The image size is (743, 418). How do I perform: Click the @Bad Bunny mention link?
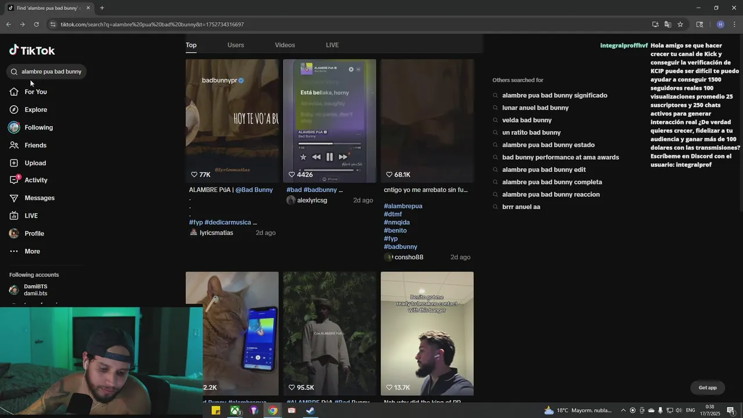pyautogui.click(x=254, y=190)
